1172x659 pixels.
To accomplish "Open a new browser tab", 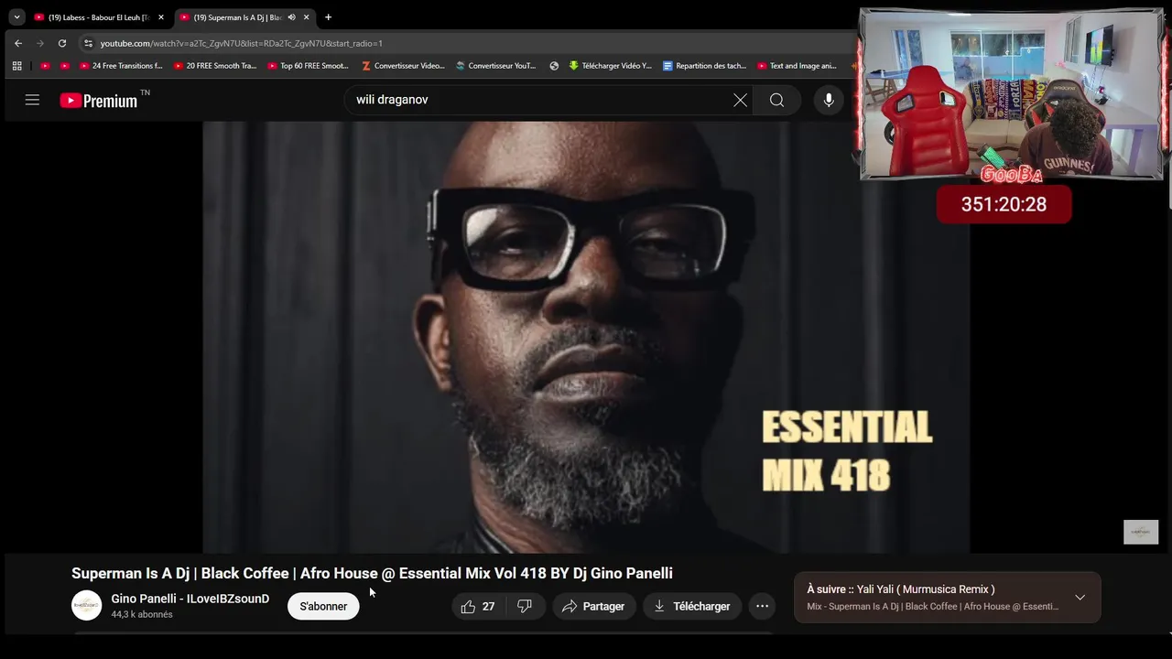I will pyautogui.click(x=329, y=17).
